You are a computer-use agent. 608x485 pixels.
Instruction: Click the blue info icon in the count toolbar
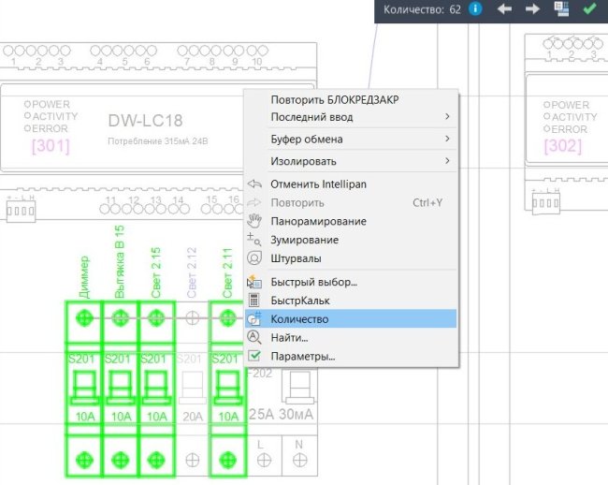476,9
